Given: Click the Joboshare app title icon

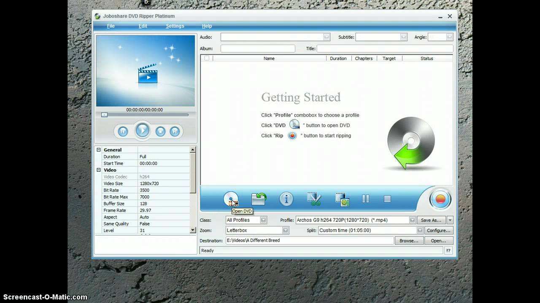Looking at the screenshot, I should click(97, 16).
